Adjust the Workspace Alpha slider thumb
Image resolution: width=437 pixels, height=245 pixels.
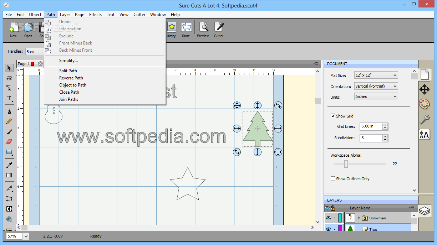click(346, 164)
